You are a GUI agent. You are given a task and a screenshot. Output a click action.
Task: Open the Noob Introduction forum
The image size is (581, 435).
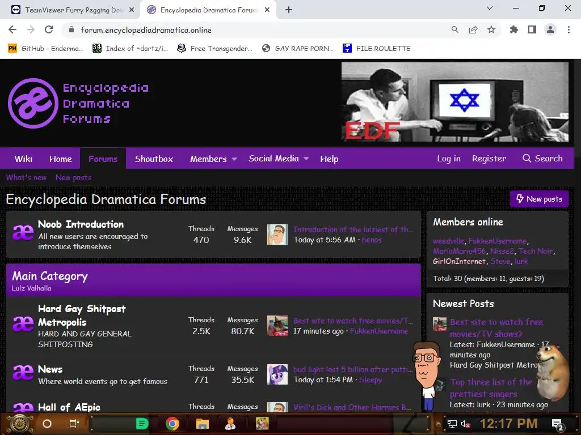pos(81,224)
